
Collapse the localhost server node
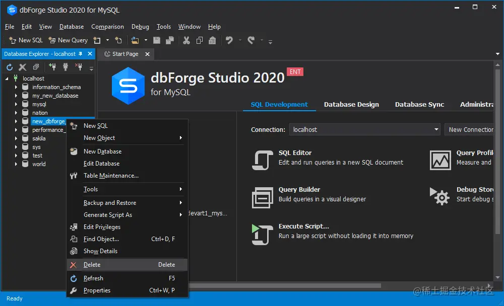coord(7,78)
